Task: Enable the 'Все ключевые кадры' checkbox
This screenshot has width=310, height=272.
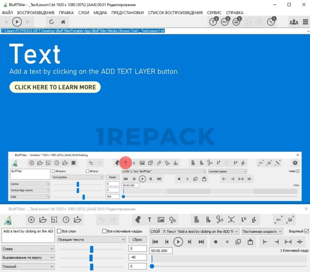Action: click(104, 231)
